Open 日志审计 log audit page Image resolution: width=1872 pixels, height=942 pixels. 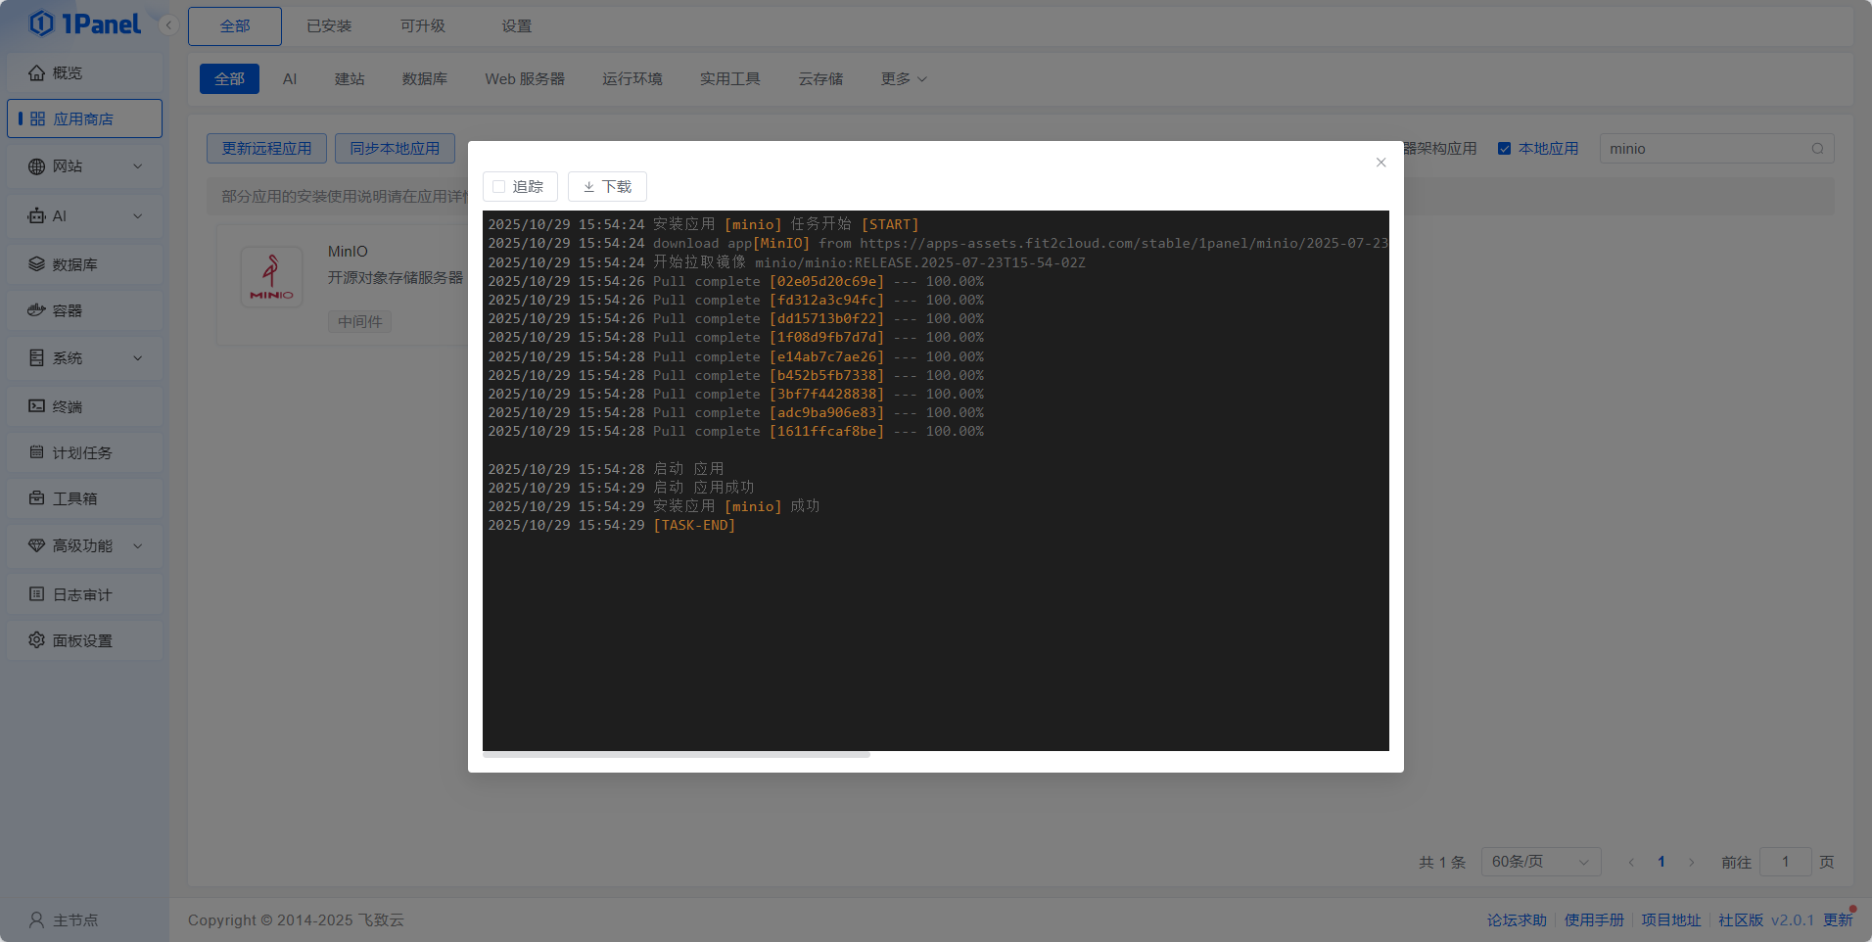coord(84,594)
